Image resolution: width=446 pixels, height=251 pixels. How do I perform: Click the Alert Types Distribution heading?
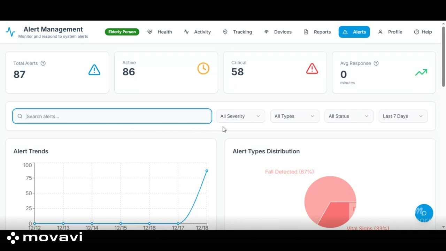[266, 151]
